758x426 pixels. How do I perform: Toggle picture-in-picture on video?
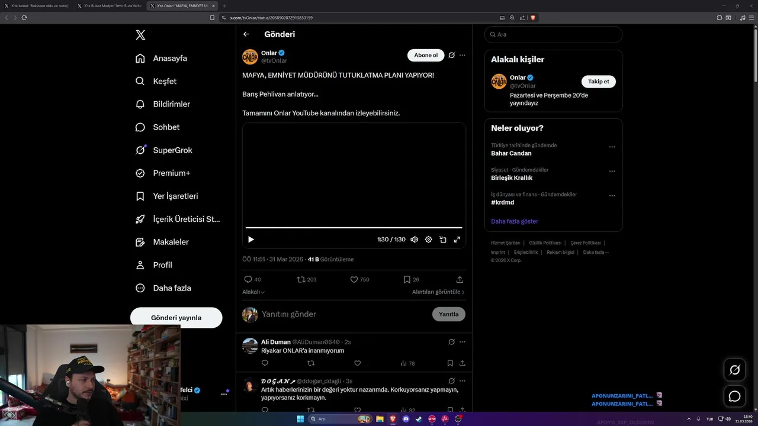click(443, 240)
